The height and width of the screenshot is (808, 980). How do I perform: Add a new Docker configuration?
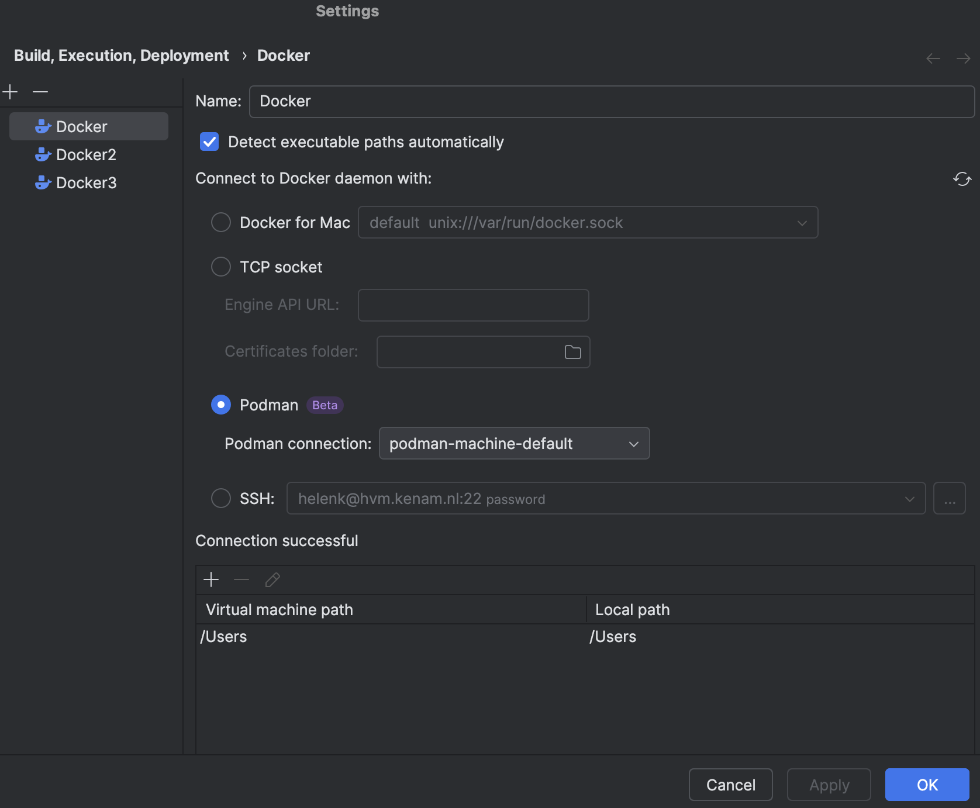click(11, 92)
